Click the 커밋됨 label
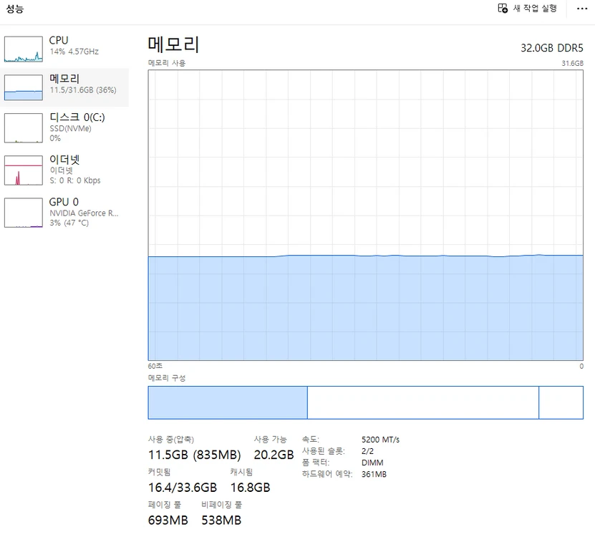595x537 pixels. tap(160, 472)
